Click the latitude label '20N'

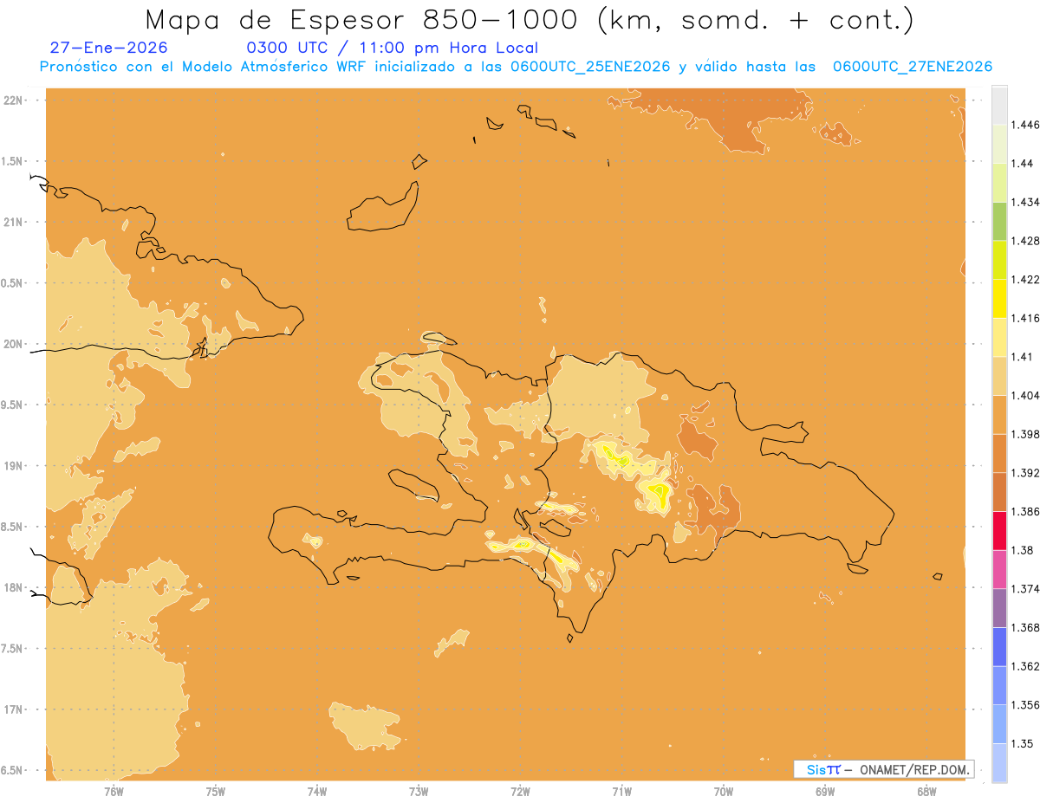(x=14, y=344)
